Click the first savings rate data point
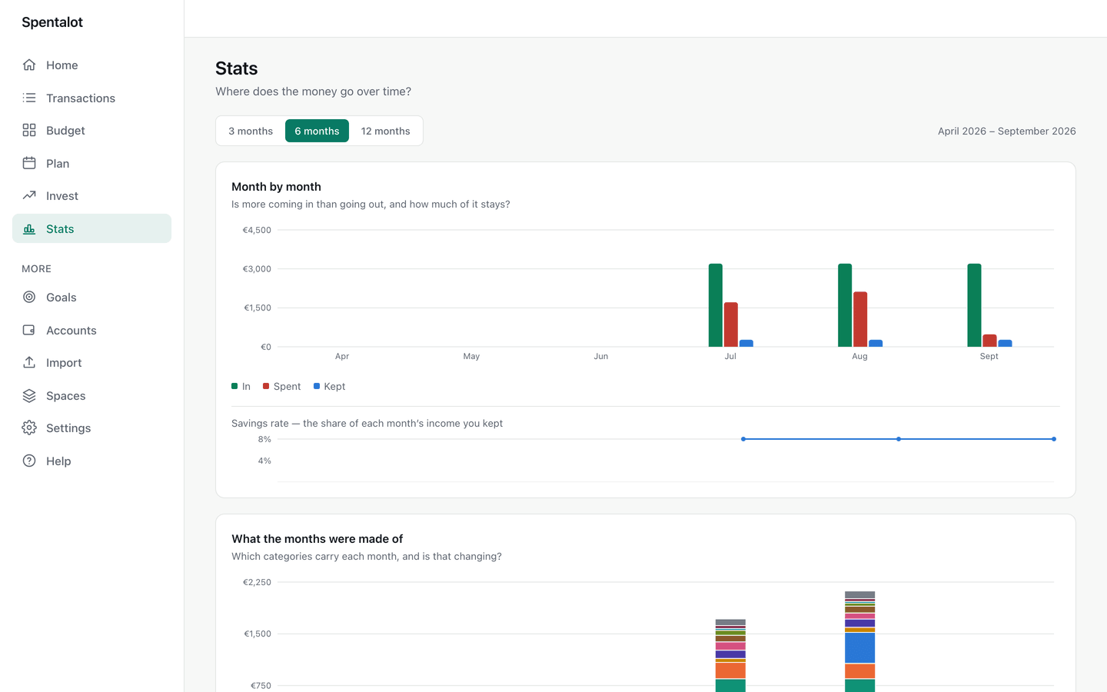Viewport: 1107px width, 692px height. 743,439
